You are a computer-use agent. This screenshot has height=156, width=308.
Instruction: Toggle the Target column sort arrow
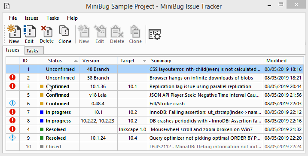pyautogui.click(x=145, y=61)
